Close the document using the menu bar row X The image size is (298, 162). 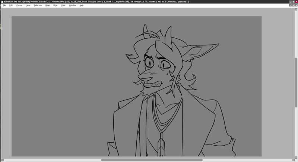tap(296, 5)
